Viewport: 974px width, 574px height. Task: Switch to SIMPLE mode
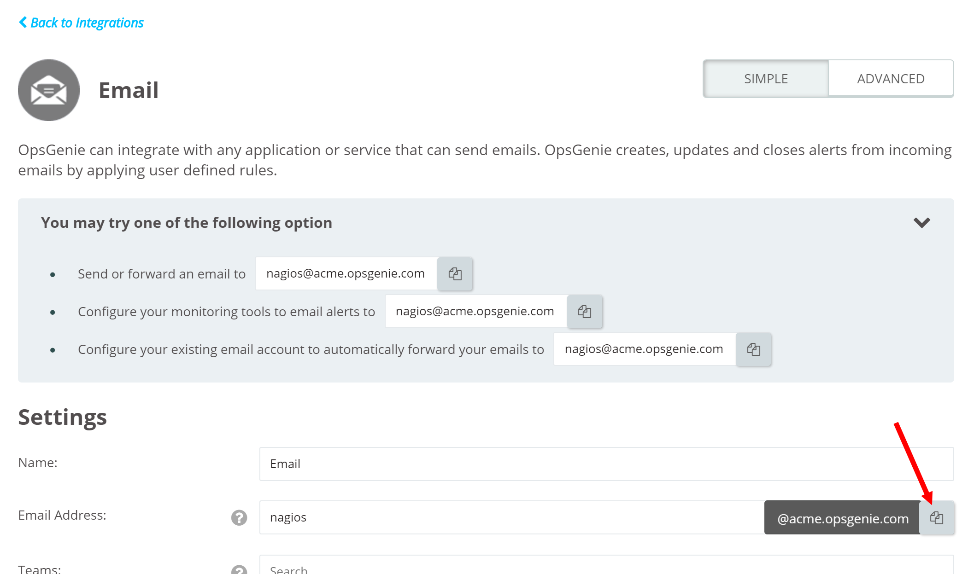pyautogui.click(x=766, y=79)
